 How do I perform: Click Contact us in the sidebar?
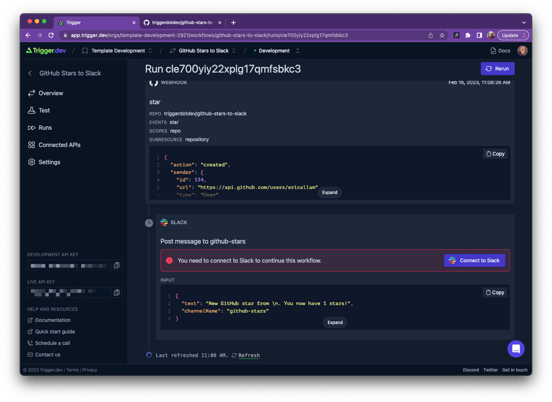pos(43,354)
